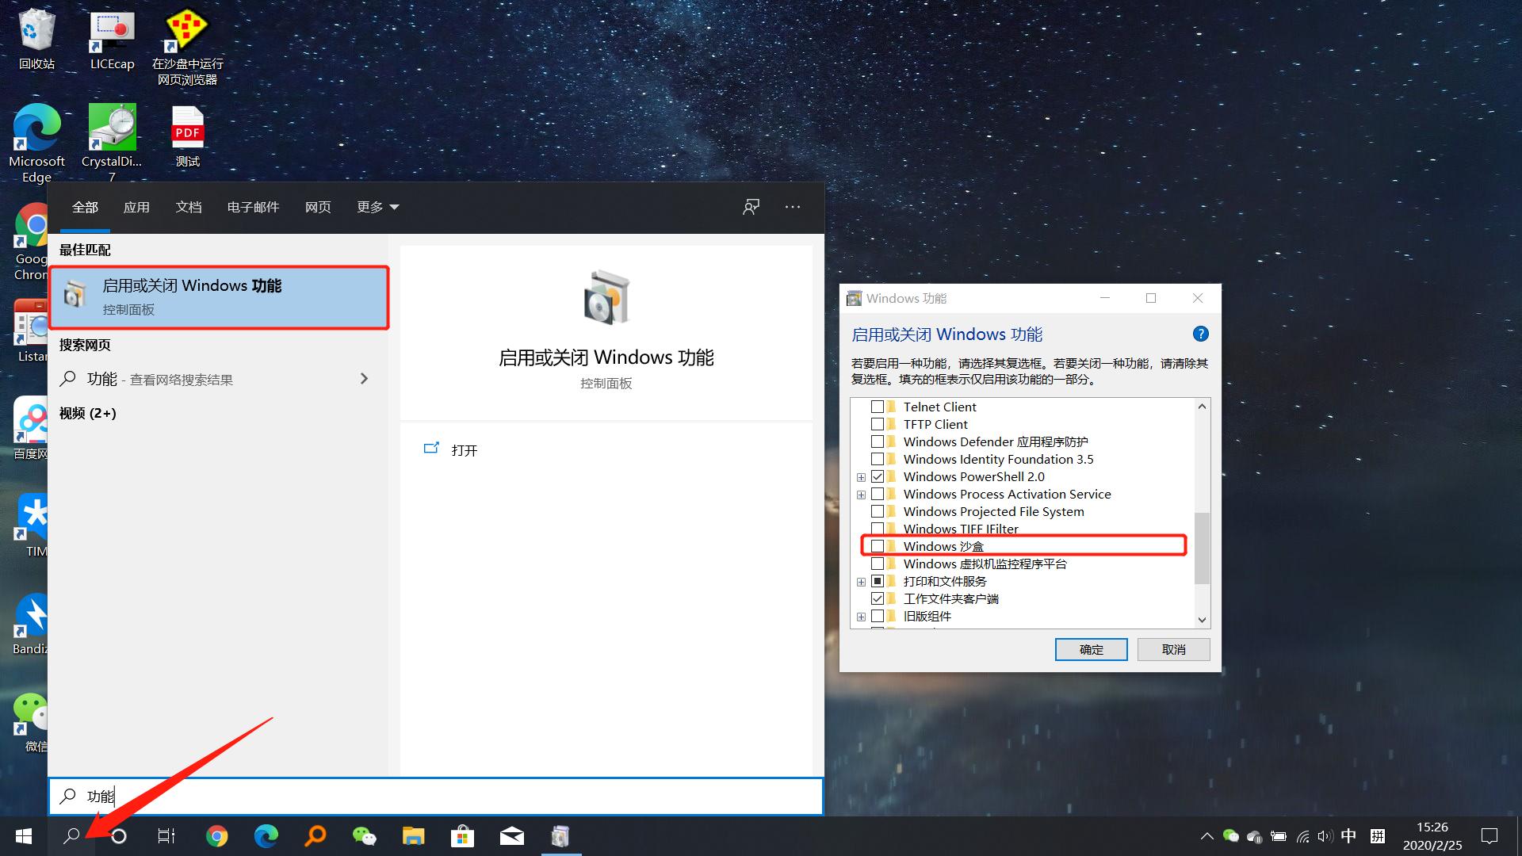
Task: Expand the 打印和文件服务 tree node
Action: (x=861, y=582)
